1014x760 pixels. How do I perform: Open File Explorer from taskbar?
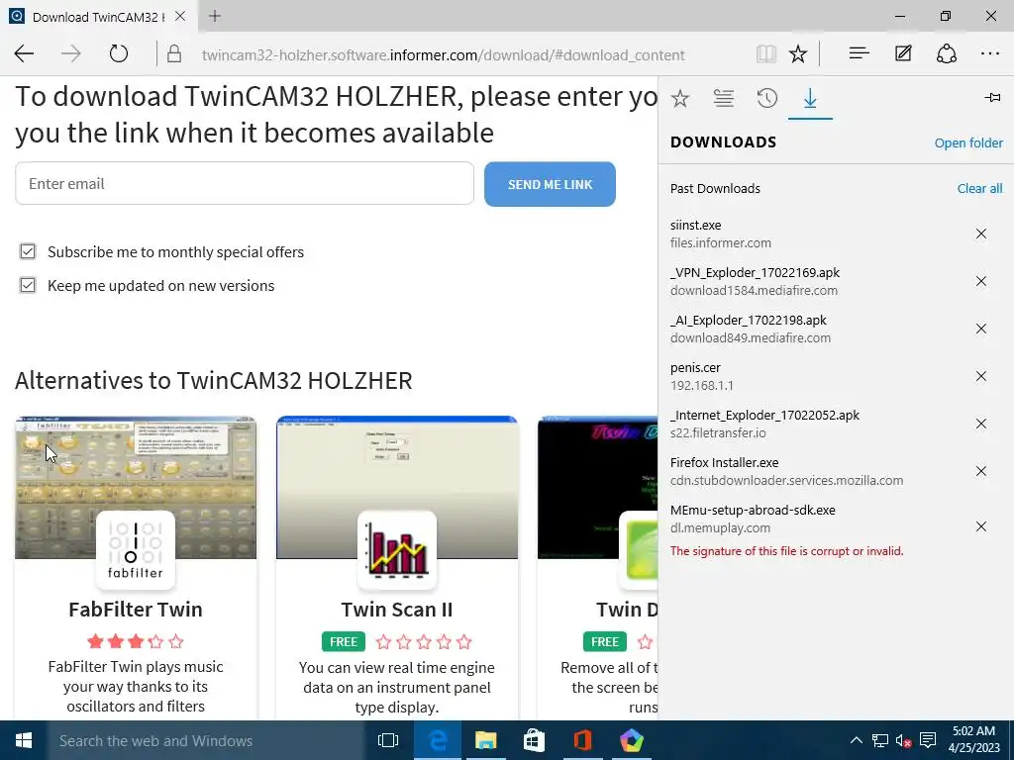click(485, 740)
